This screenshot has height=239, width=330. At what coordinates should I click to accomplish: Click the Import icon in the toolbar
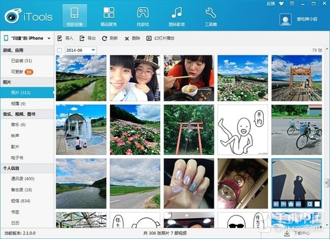pos(59,38)
